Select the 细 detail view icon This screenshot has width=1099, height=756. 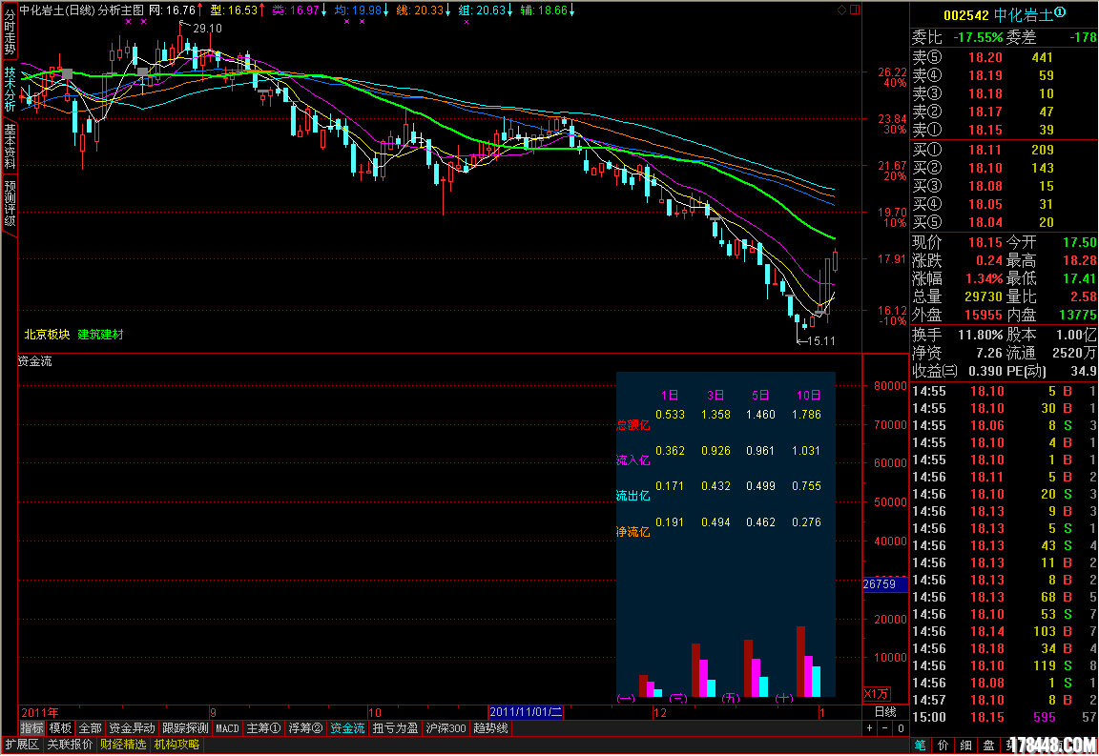pos(966,745)
